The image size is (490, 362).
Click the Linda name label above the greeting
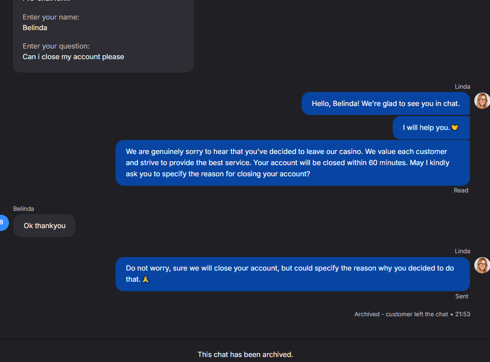462,86
